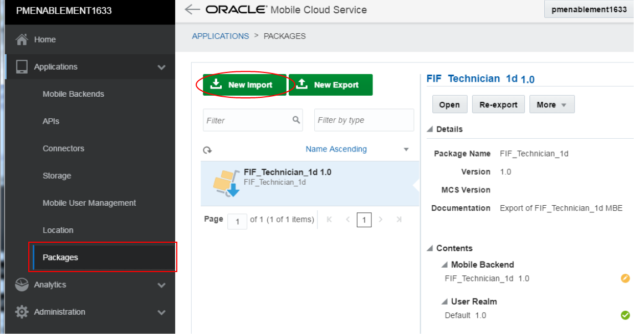Click the Filter by type field

pos(364,120)
